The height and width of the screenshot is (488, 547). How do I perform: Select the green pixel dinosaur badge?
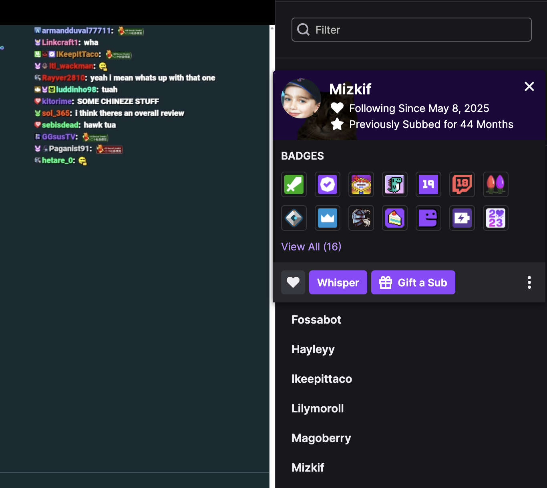coord(395,184)
